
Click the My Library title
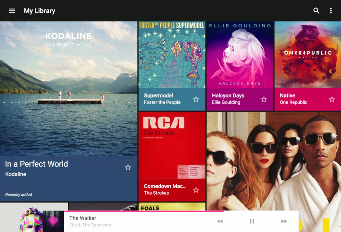39,11
